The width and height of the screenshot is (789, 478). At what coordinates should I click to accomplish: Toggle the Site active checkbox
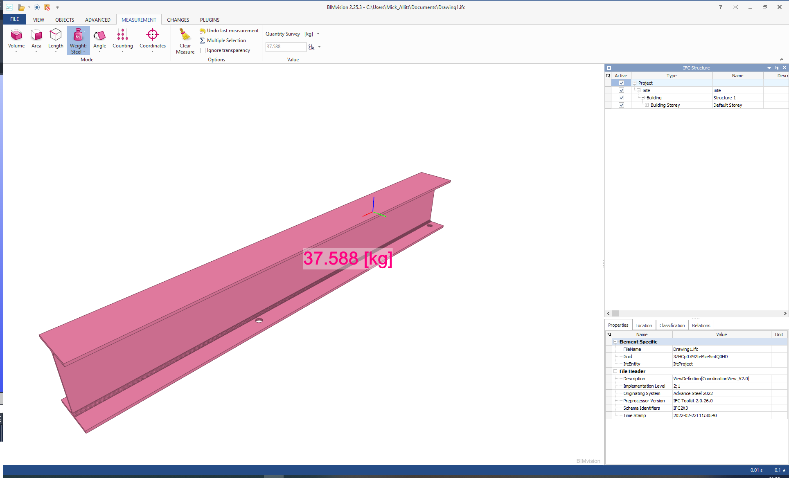click(621, 90)
